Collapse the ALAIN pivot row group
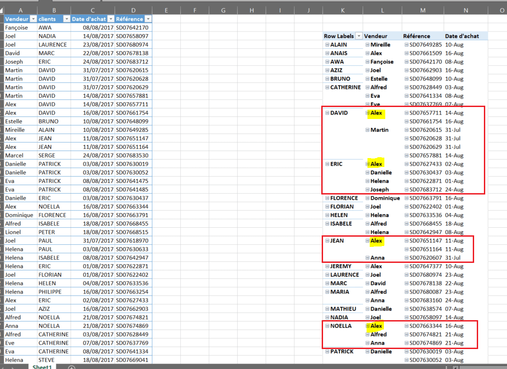Image resolution: width=507 pixels, height=369 pixels. click(327, 45)
